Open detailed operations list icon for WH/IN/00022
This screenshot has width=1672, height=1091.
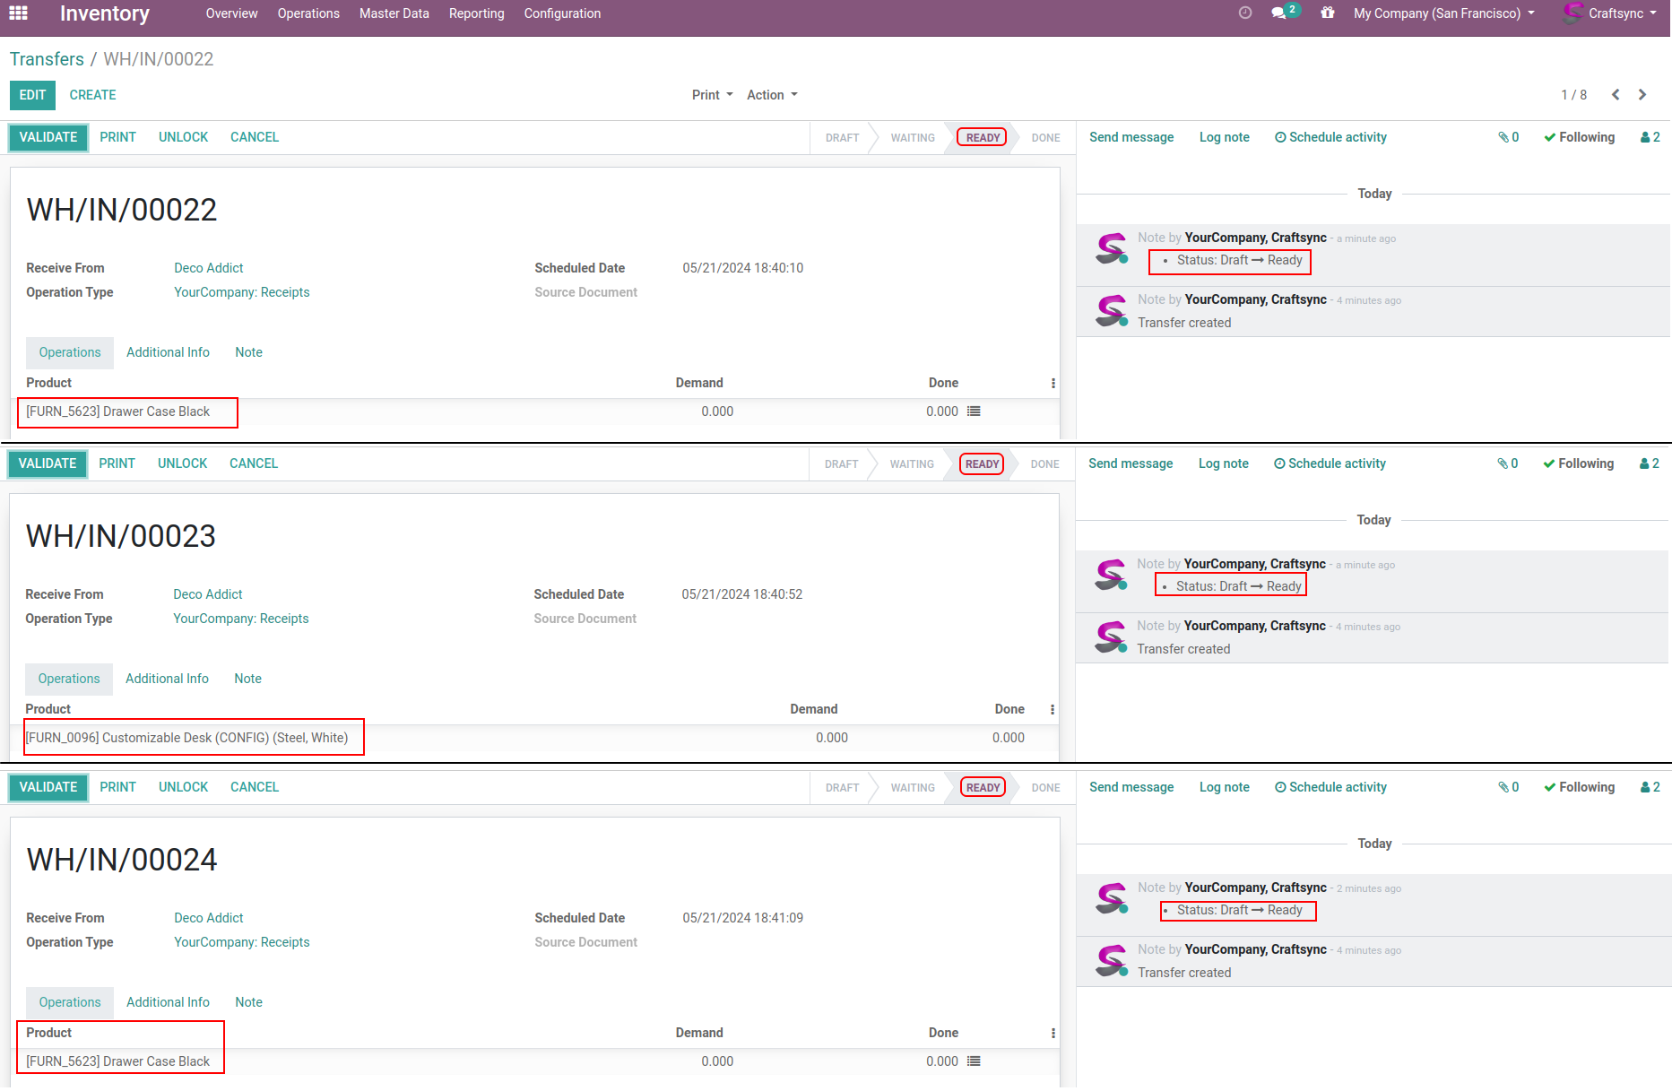(x=974, y=411)
